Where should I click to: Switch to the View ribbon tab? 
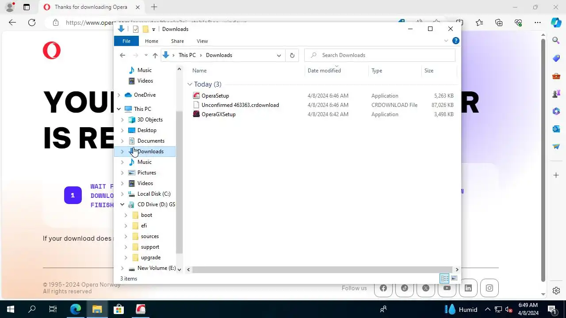click(202, 41)
